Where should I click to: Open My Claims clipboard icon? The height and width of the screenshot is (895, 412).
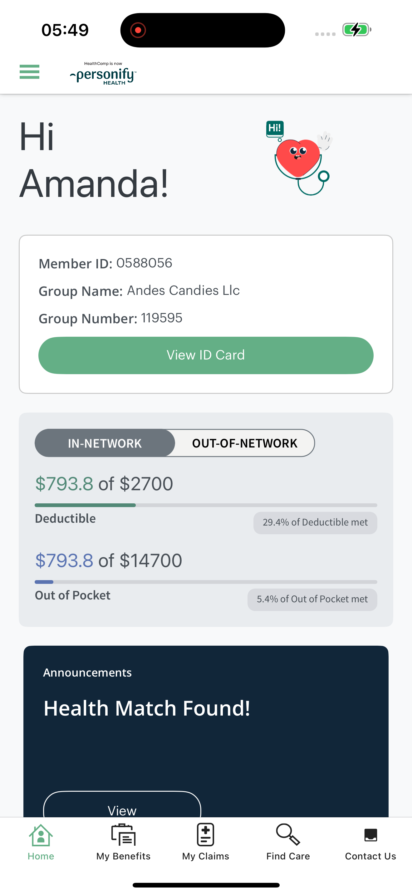point(206,835)
